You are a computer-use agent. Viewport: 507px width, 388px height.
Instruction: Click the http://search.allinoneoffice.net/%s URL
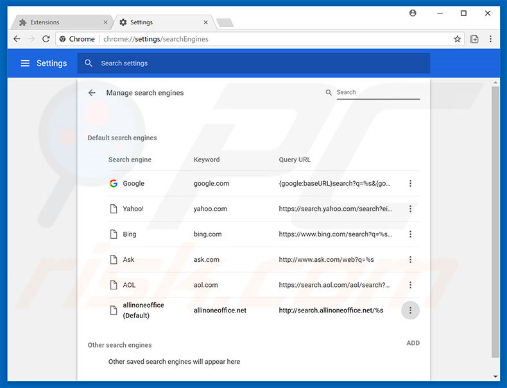[331, 311]
